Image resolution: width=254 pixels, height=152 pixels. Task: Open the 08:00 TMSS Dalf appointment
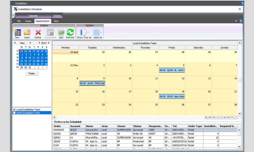(92, 83)
